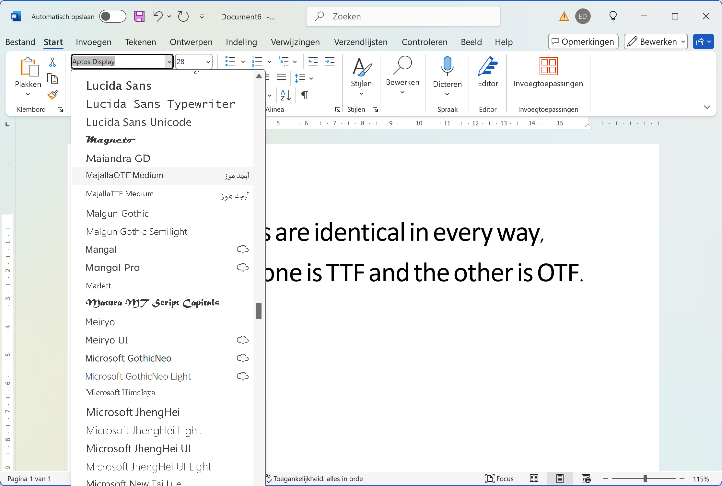Select Lucida Sans Typewriter font

(162, 104)
